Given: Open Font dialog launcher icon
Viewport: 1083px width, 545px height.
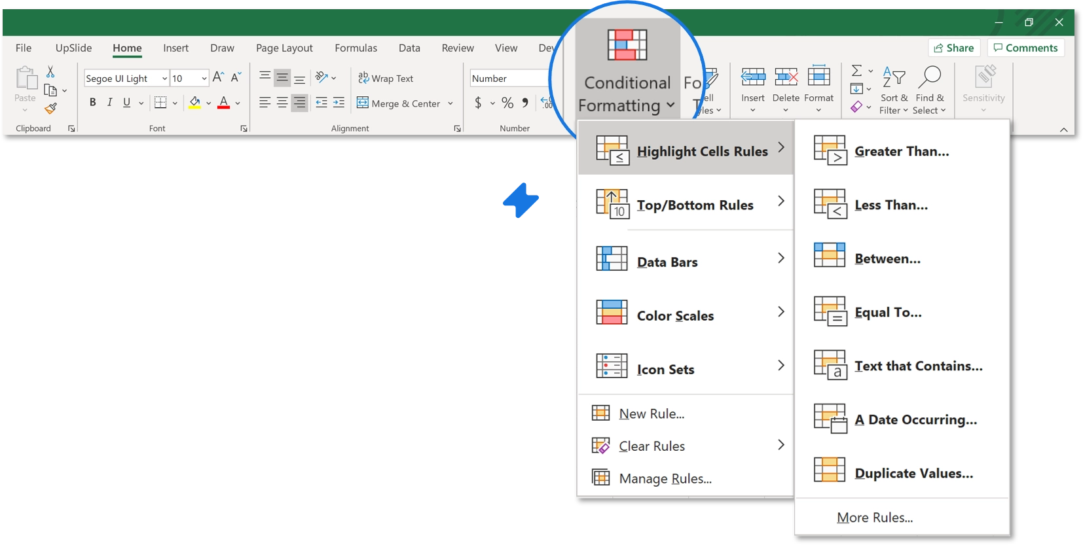Looking at the screenshot, I should [x=244, y=129].
